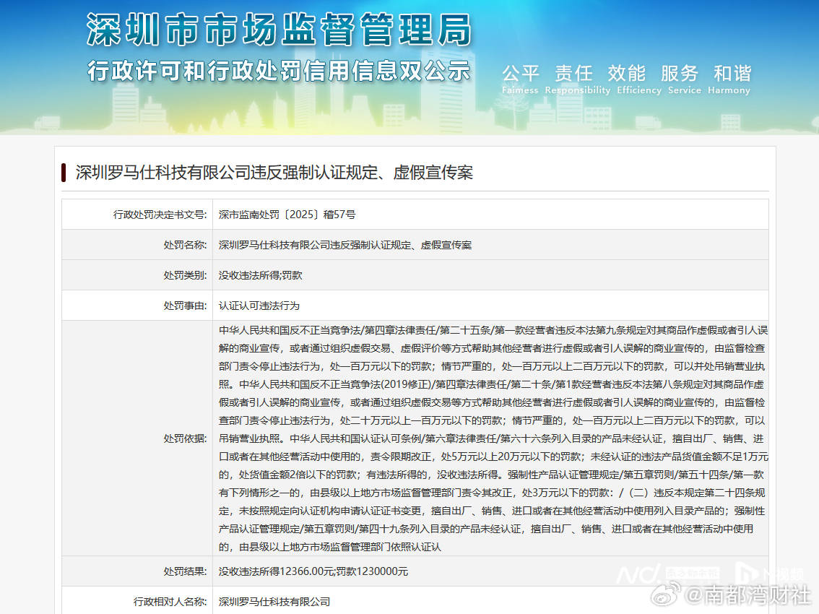Click the @南都湾财社 Weibo handle
819x614 pixels.
(x=747, y=596)
